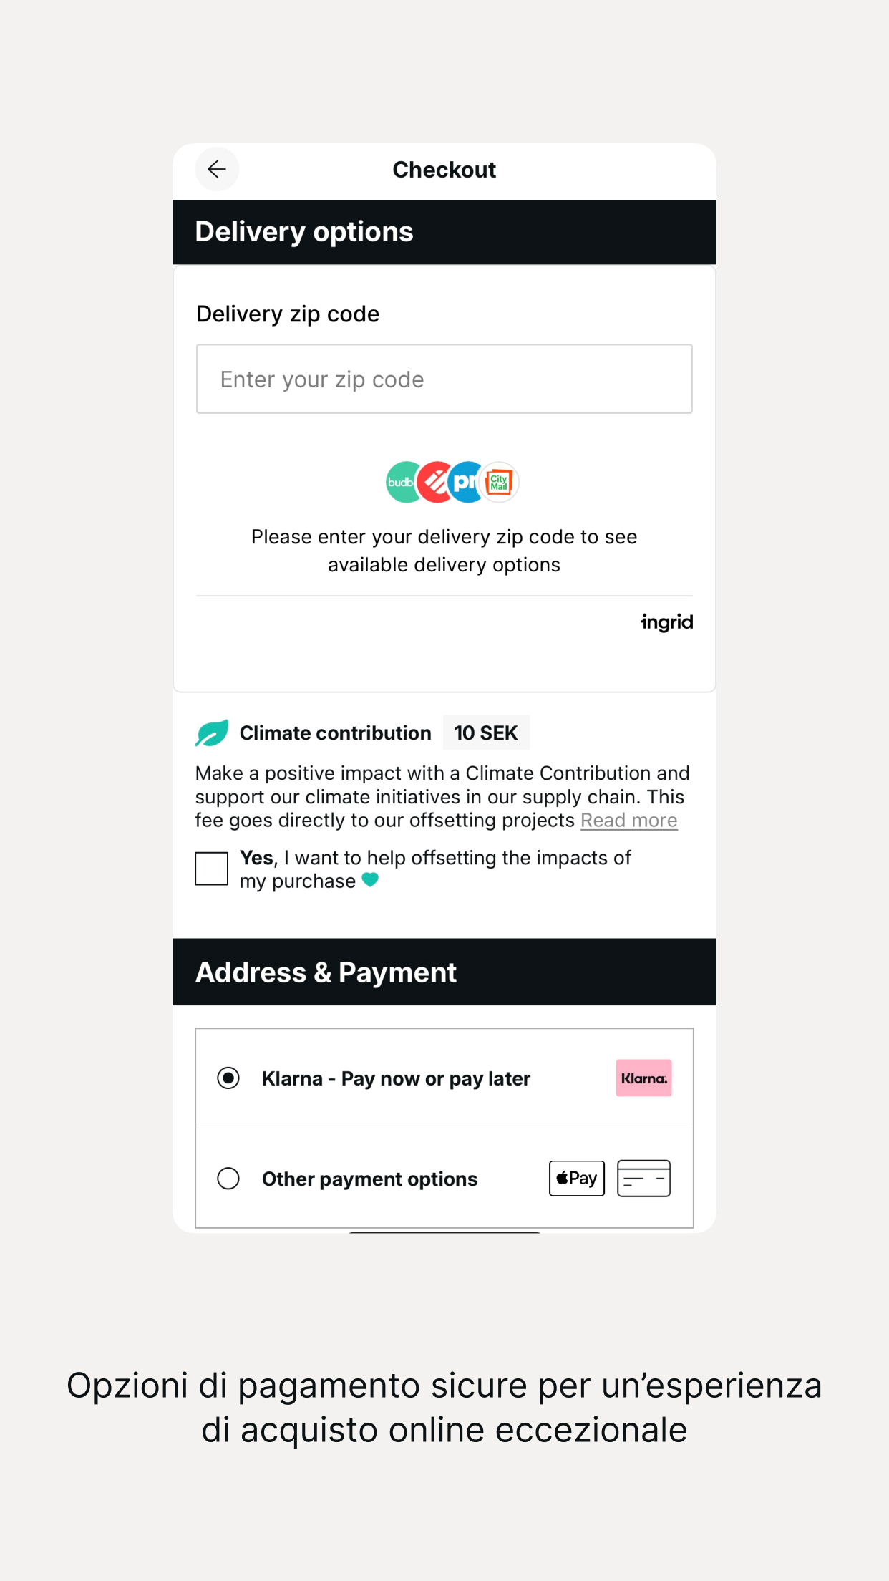Open the 10 SEK contribution detail

[486, 733]
